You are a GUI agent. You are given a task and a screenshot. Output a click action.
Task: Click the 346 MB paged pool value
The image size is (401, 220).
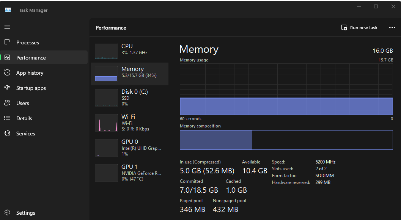pos(192,209)
